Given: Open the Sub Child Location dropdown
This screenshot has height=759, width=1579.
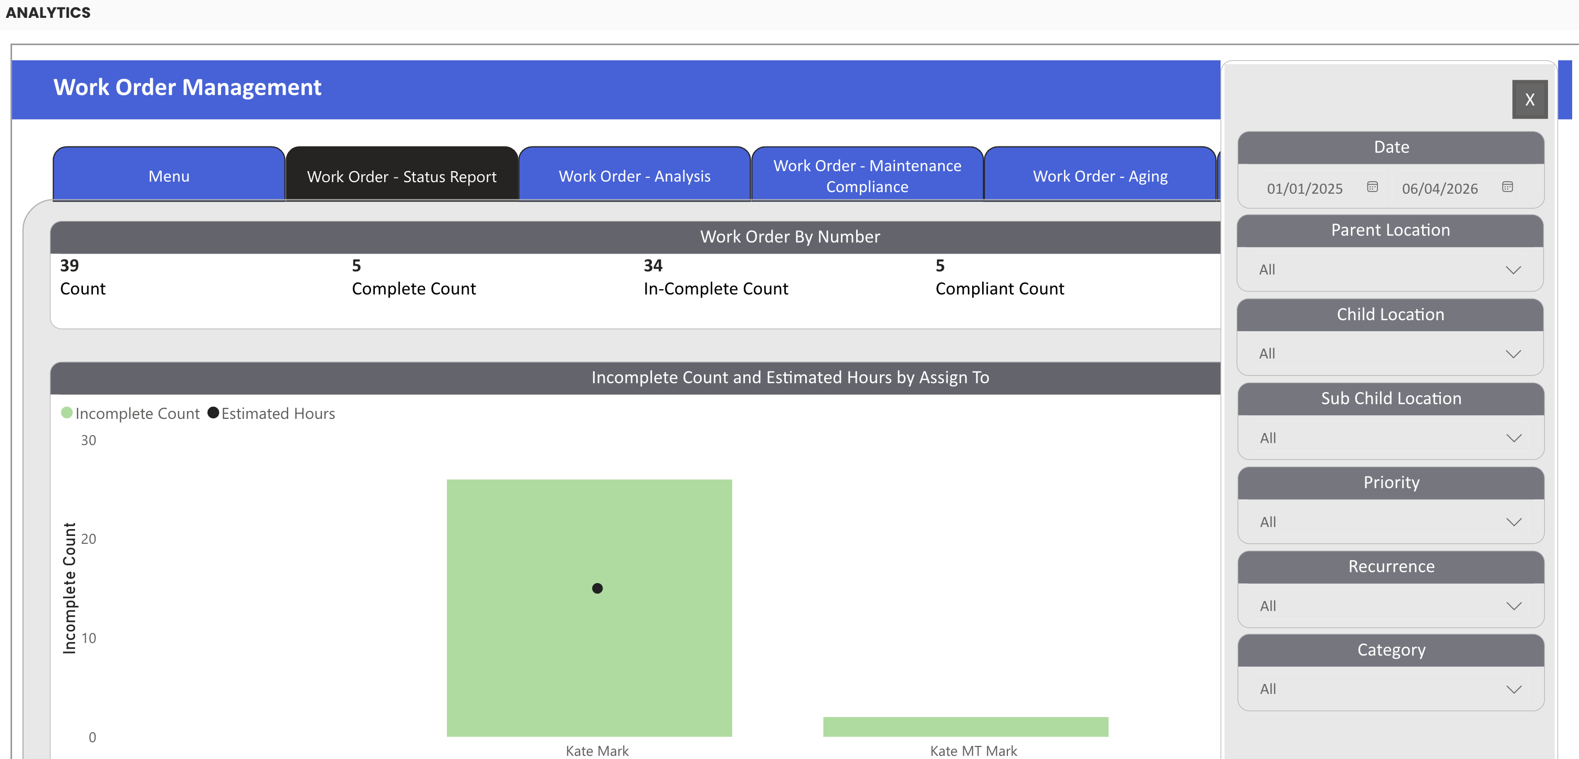Looking at the screenshot, I should click(1390, 438).
